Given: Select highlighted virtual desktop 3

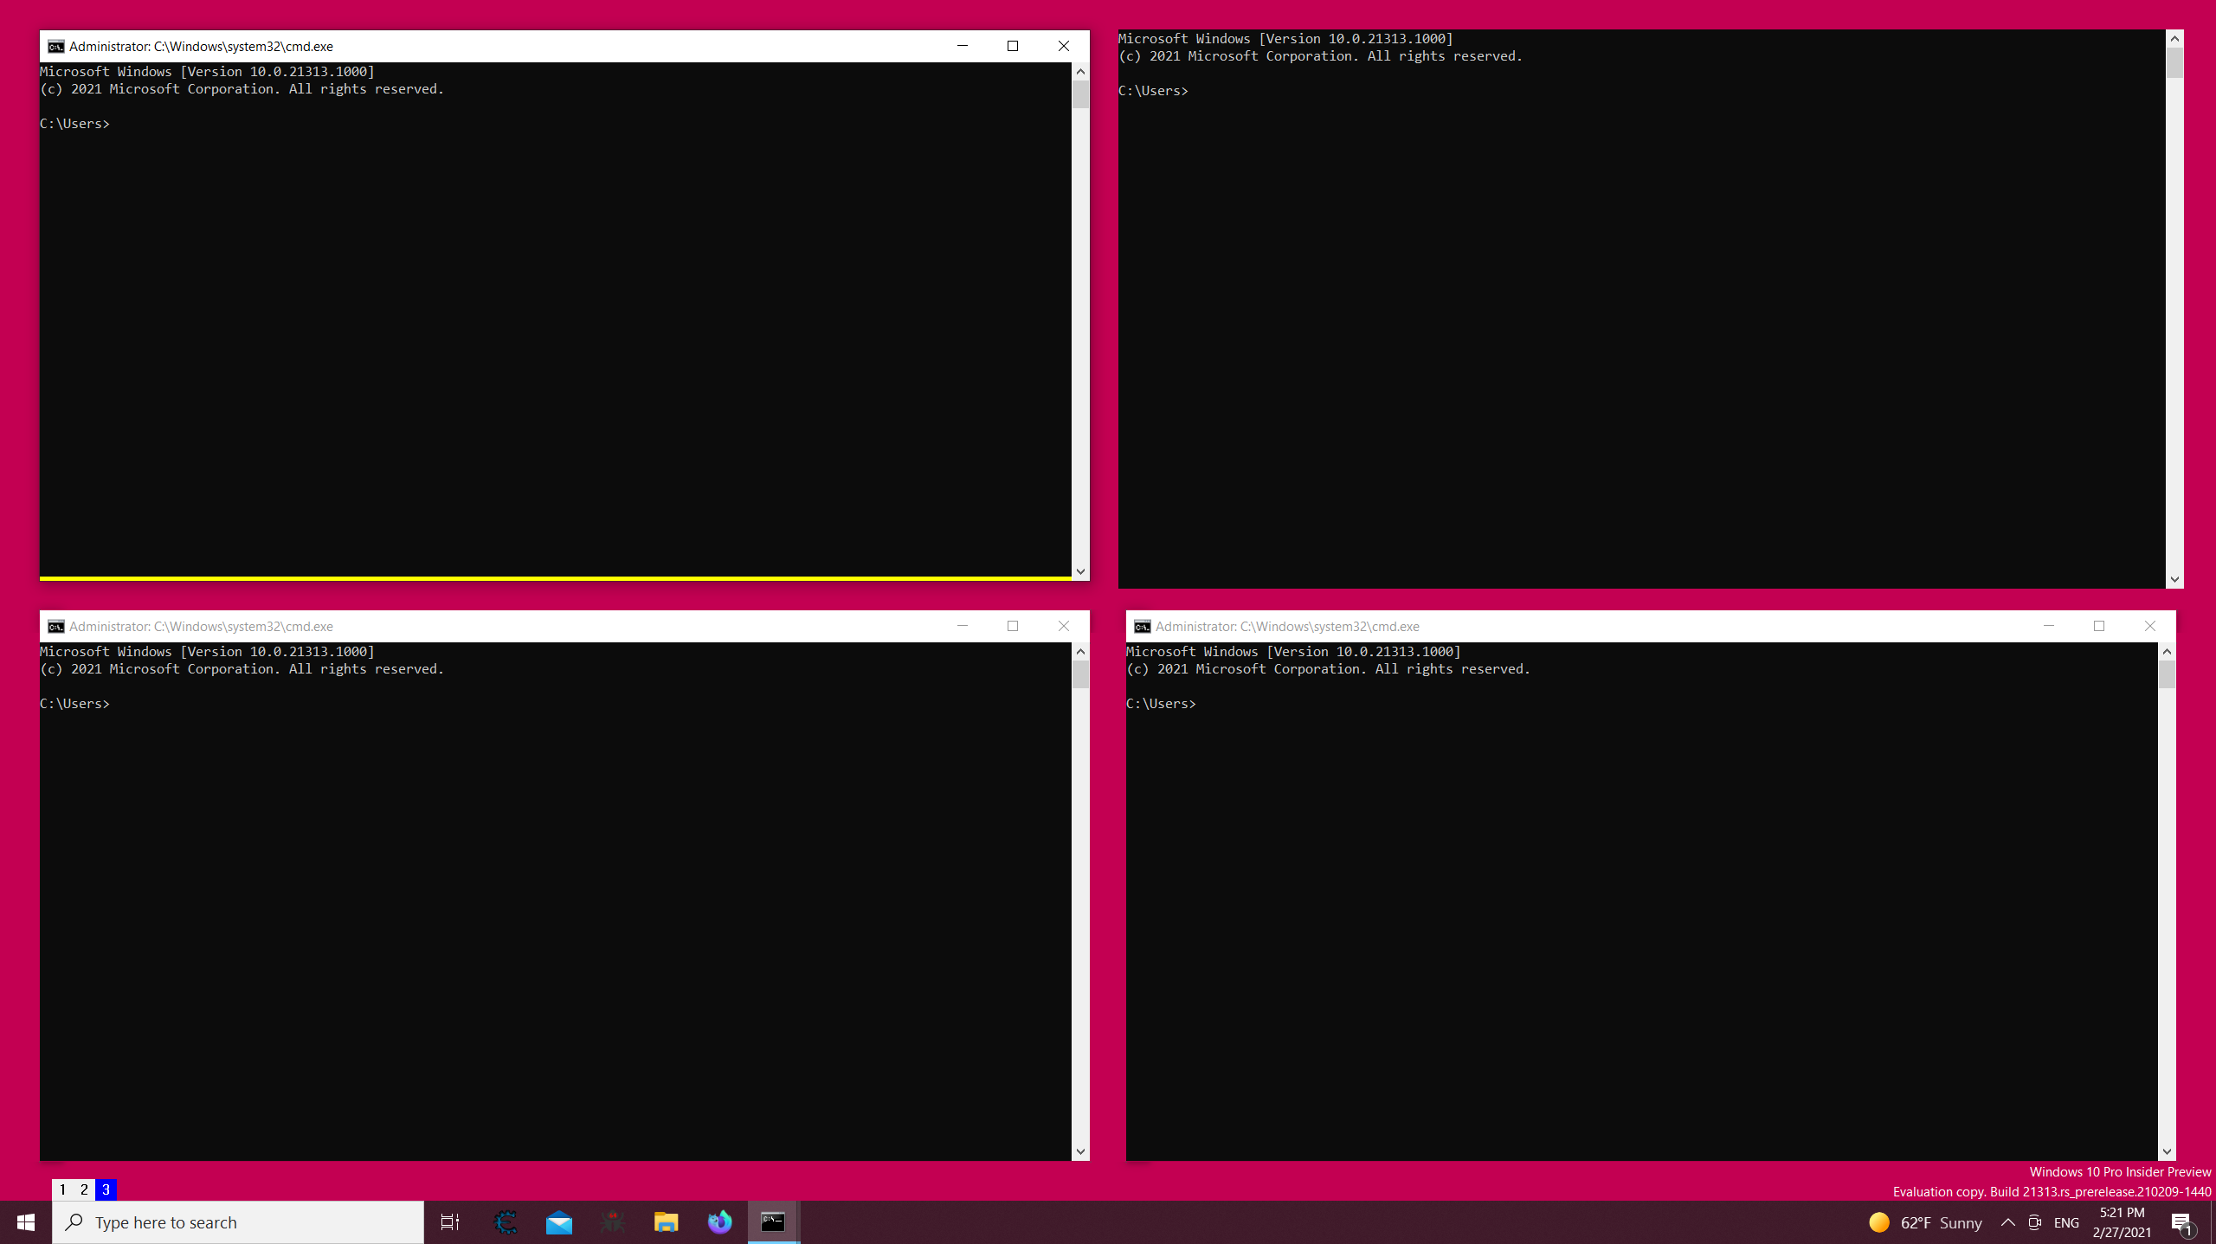Looking at the screenshot, I should (x=106, y=1189).
